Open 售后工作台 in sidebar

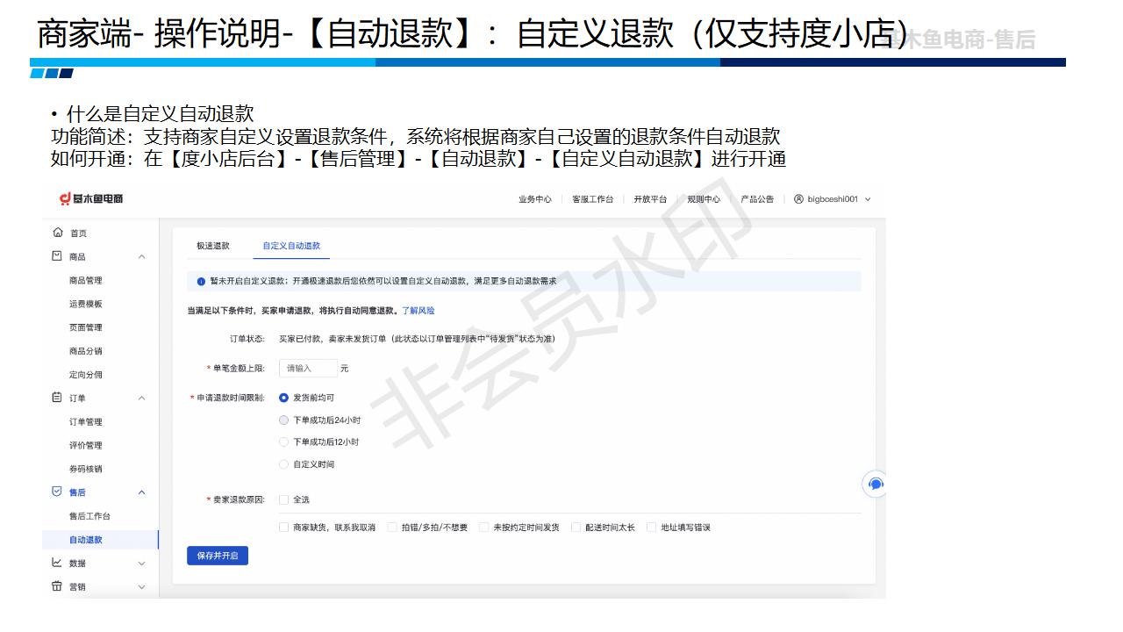tap(90, 516)
